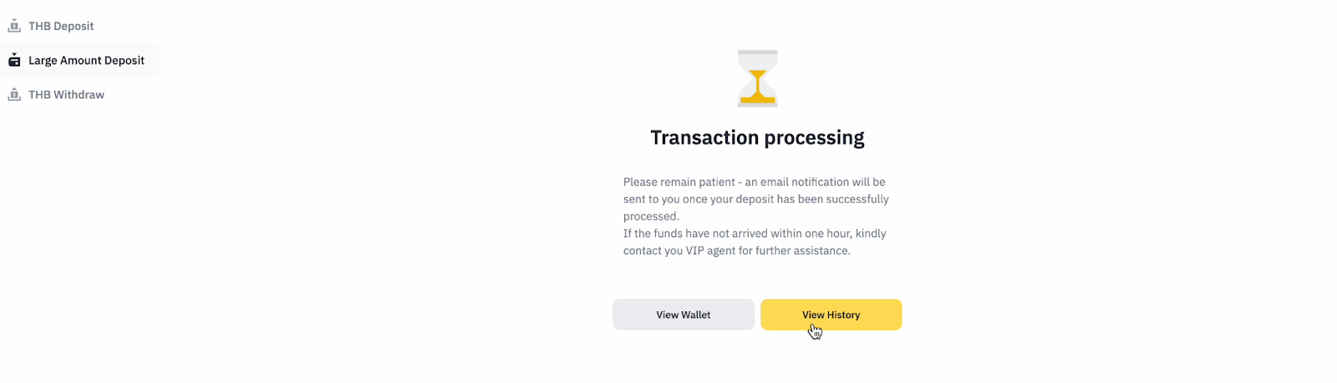The image size is (1337, 383).
Task: Click the THB Deposit sidebar icon
Action: point(14,26)
